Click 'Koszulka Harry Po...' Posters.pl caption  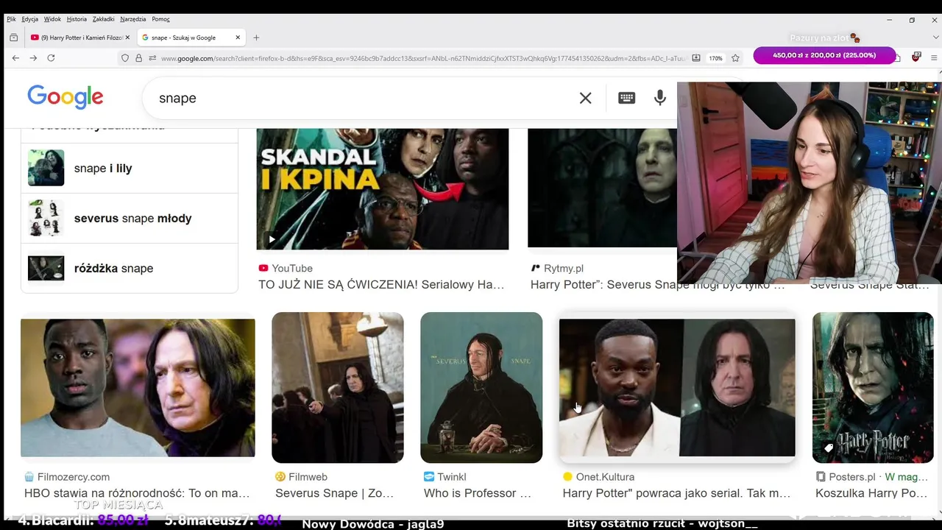pyautogui.click(x=871, y=493)
